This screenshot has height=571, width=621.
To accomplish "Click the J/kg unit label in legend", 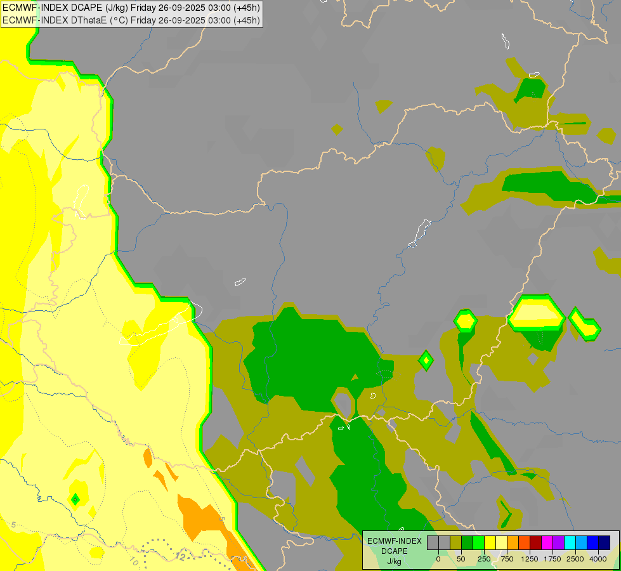I will click(x=394, y=561).
